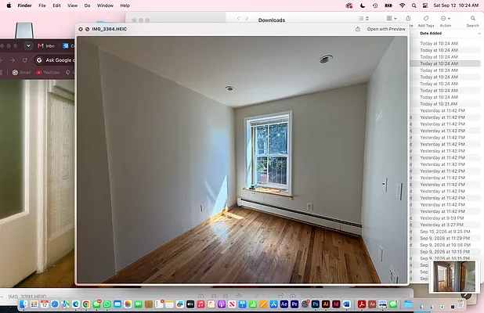Click the Finder toolbar Share icon

point(408,18)
